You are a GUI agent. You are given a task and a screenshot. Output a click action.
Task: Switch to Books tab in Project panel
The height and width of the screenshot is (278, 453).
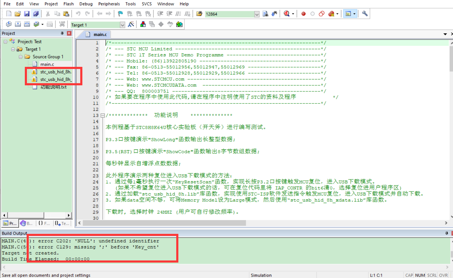pos(26,223)
